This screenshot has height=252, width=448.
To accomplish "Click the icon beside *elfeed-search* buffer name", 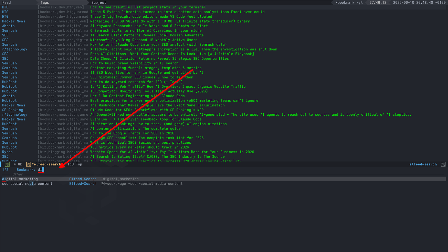I will point(29,164).
